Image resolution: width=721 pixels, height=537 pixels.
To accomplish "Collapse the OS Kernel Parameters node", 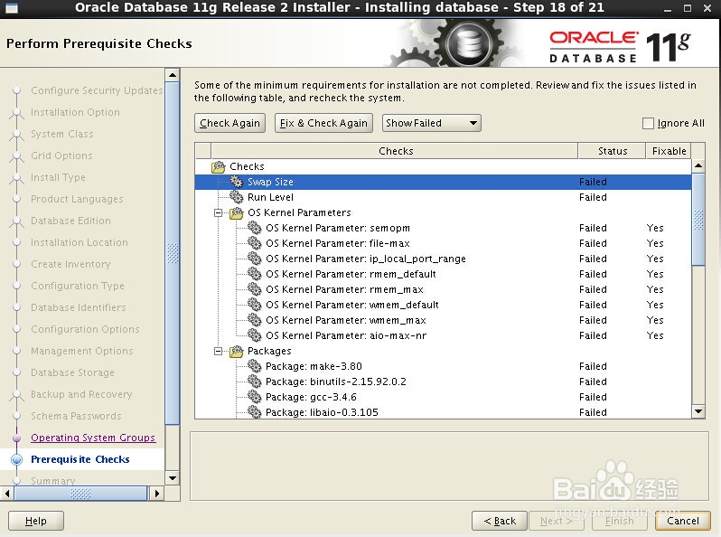I will (219, 212).
